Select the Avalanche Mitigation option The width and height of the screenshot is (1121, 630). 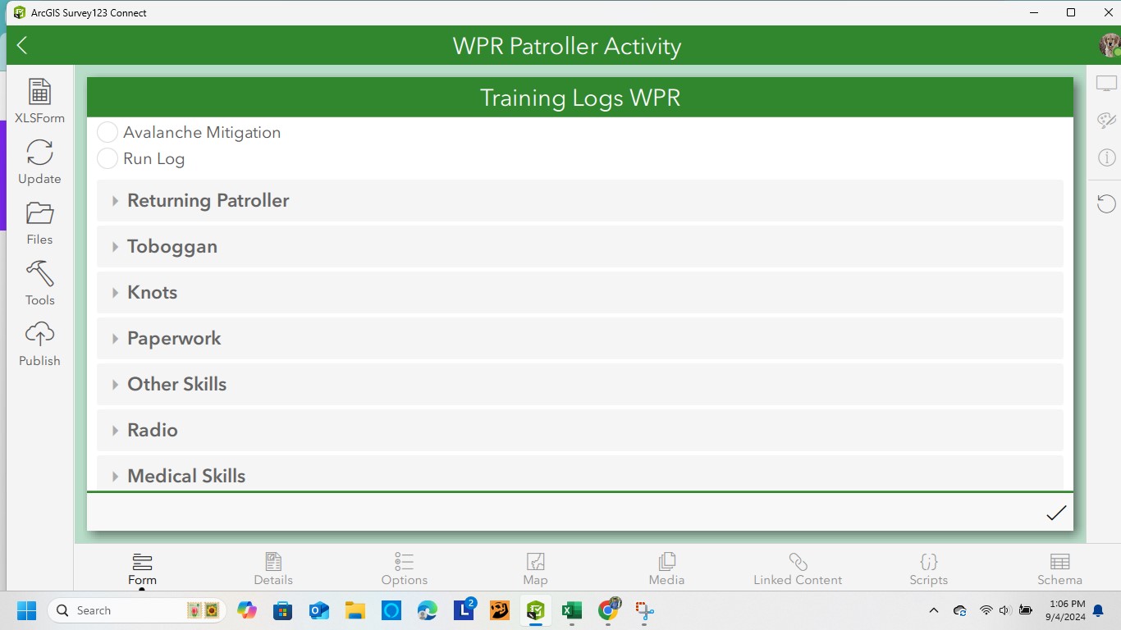(x=107, y=131)
